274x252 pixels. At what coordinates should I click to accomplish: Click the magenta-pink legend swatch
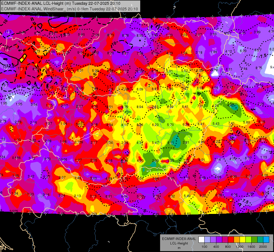tap(225, 240)
